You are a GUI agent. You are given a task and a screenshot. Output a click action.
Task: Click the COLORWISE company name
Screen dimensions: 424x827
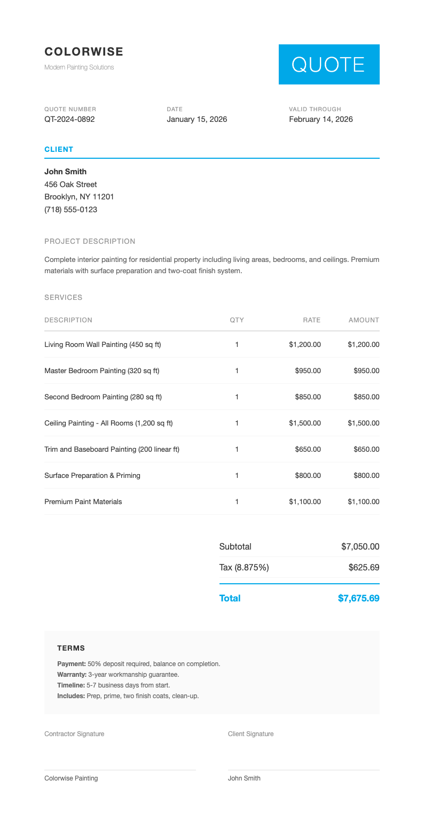coord(84,52)
